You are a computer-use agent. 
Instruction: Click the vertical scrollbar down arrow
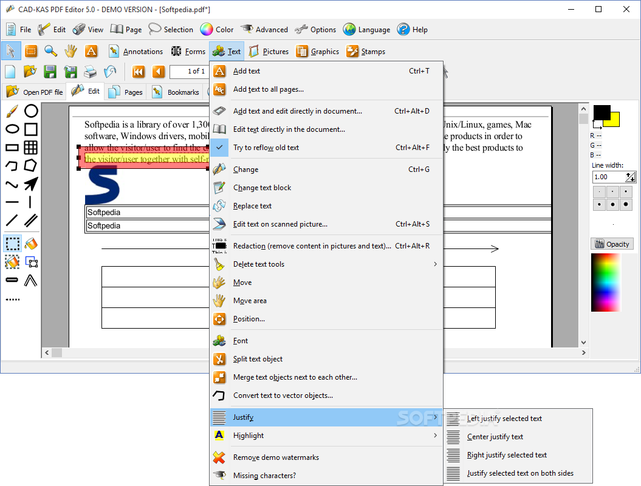click(583, 343)
